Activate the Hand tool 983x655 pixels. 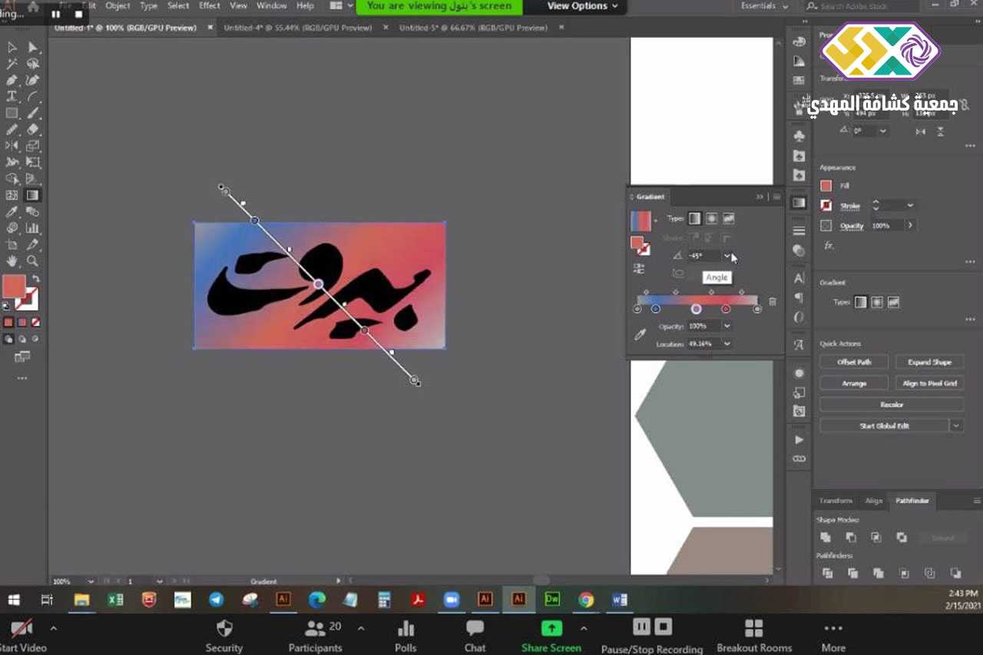click(x=12, y=261)
